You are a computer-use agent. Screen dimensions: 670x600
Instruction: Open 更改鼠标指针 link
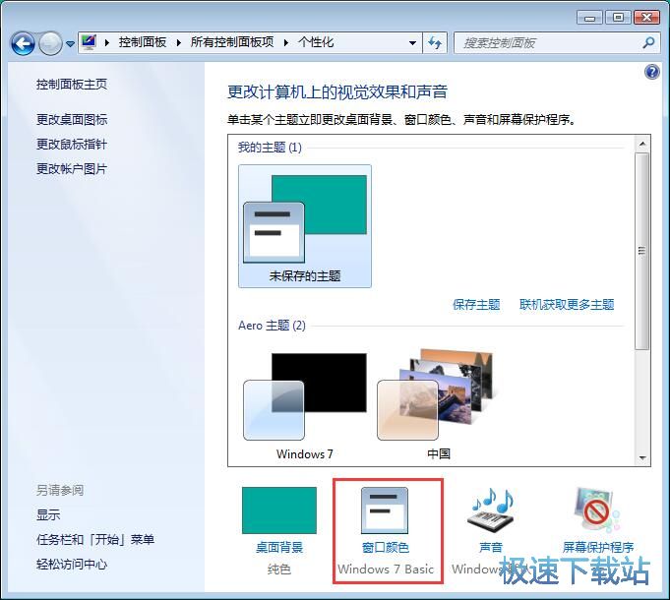72,145
